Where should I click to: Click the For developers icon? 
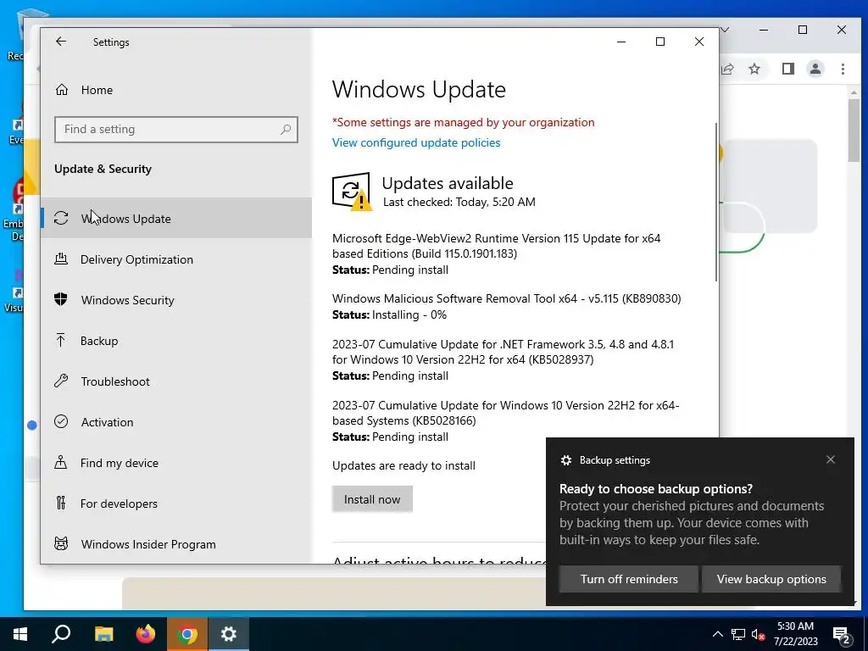click(x=61, y=503)
